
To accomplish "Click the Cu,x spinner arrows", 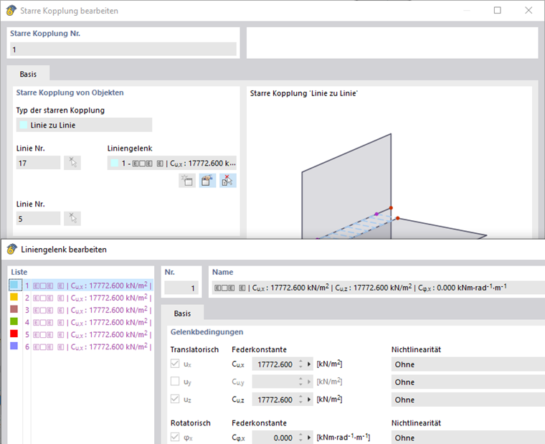I will coord(300,364).
